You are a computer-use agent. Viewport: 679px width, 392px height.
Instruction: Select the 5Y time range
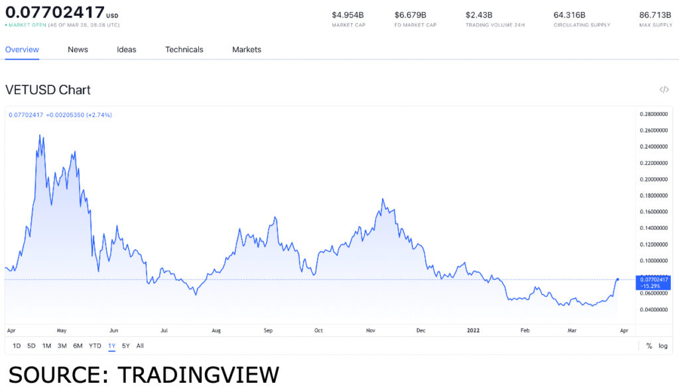pyautogui.click(x=125, y=346)
